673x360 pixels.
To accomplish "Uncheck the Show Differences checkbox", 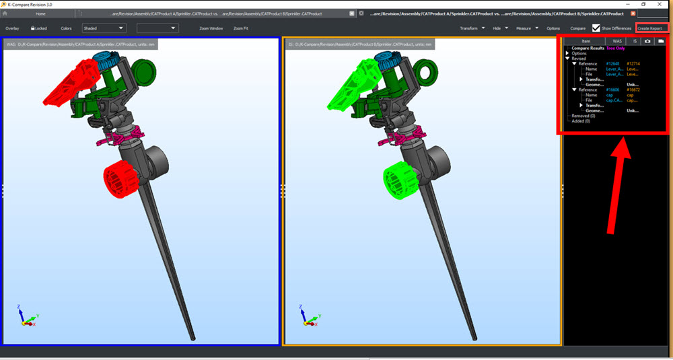I will point(596,28).
